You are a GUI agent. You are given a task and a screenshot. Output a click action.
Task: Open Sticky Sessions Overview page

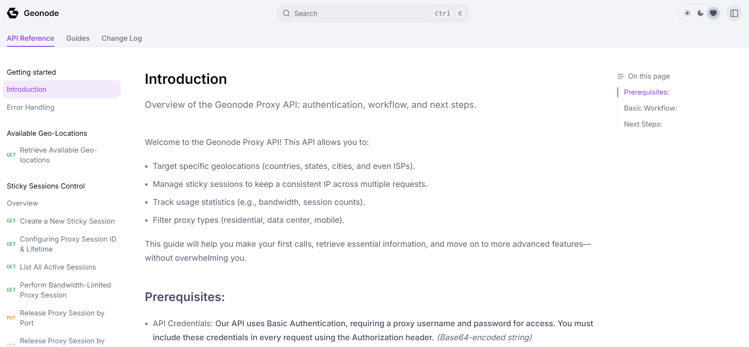tap(22, 203)
